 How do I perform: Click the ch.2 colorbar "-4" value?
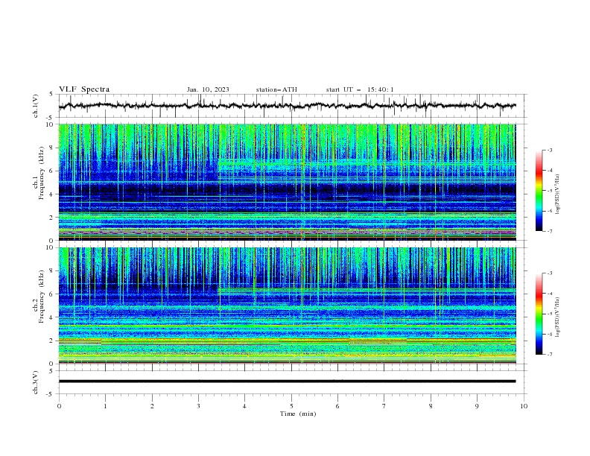coord(550,294)
